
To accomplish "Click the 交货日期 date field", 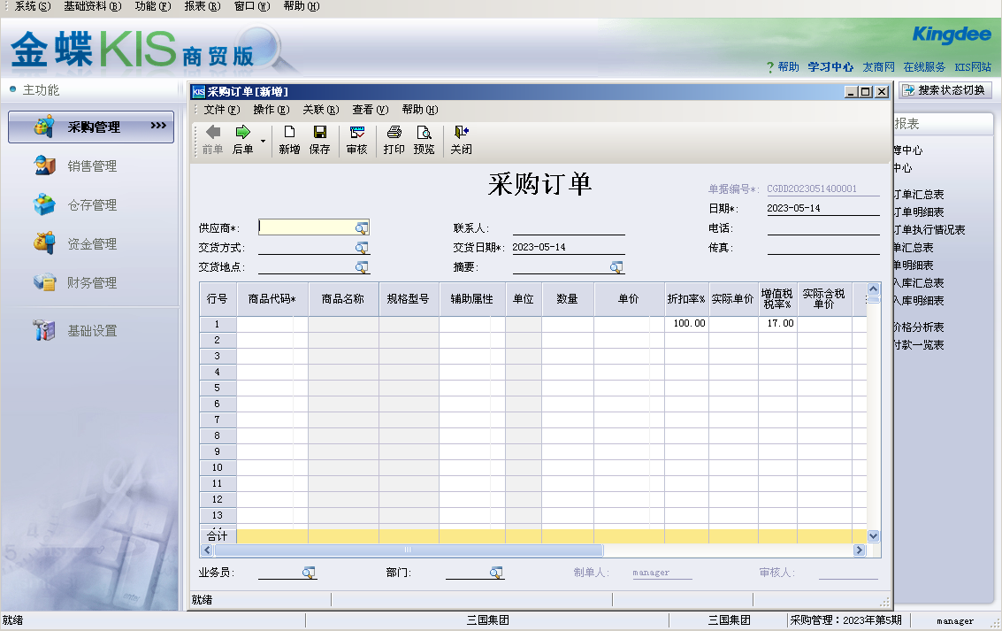I will click(569, 248).
